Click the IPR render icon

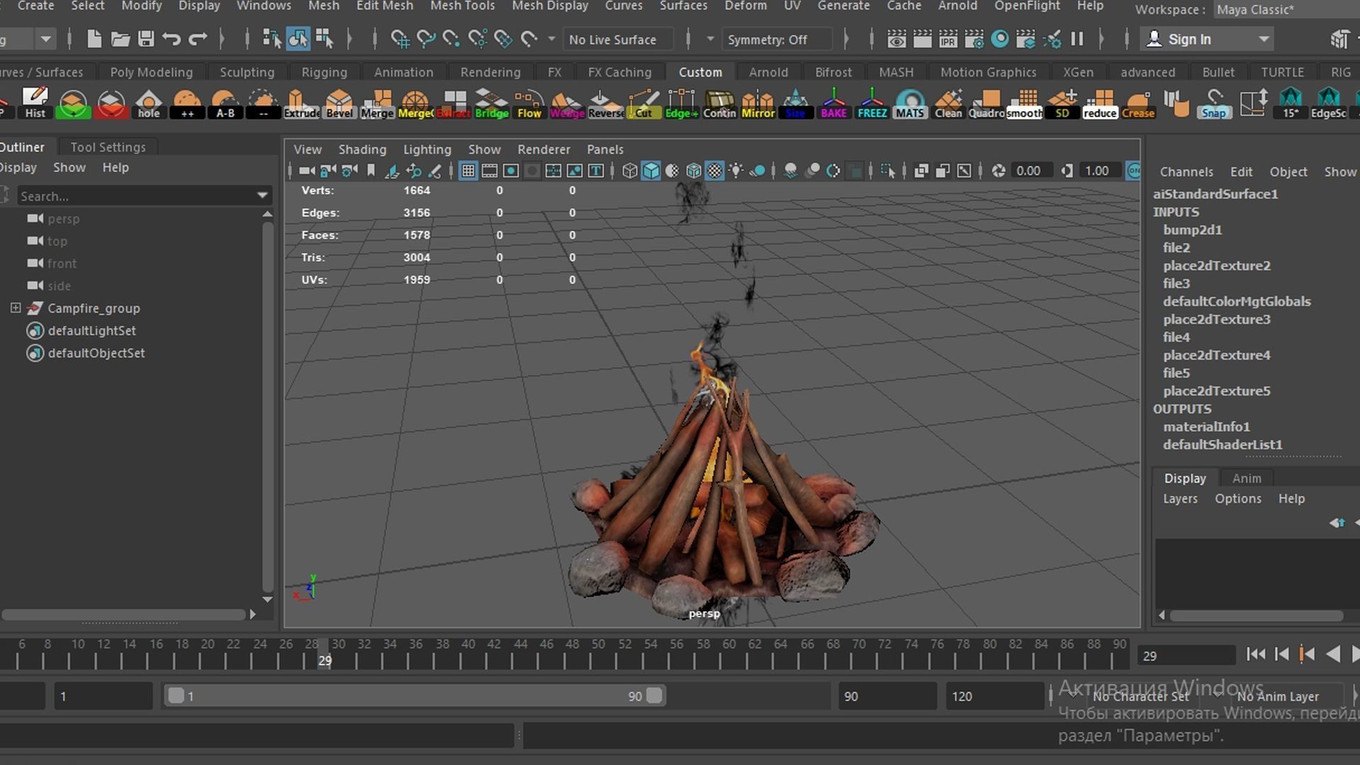pos(948,39)
